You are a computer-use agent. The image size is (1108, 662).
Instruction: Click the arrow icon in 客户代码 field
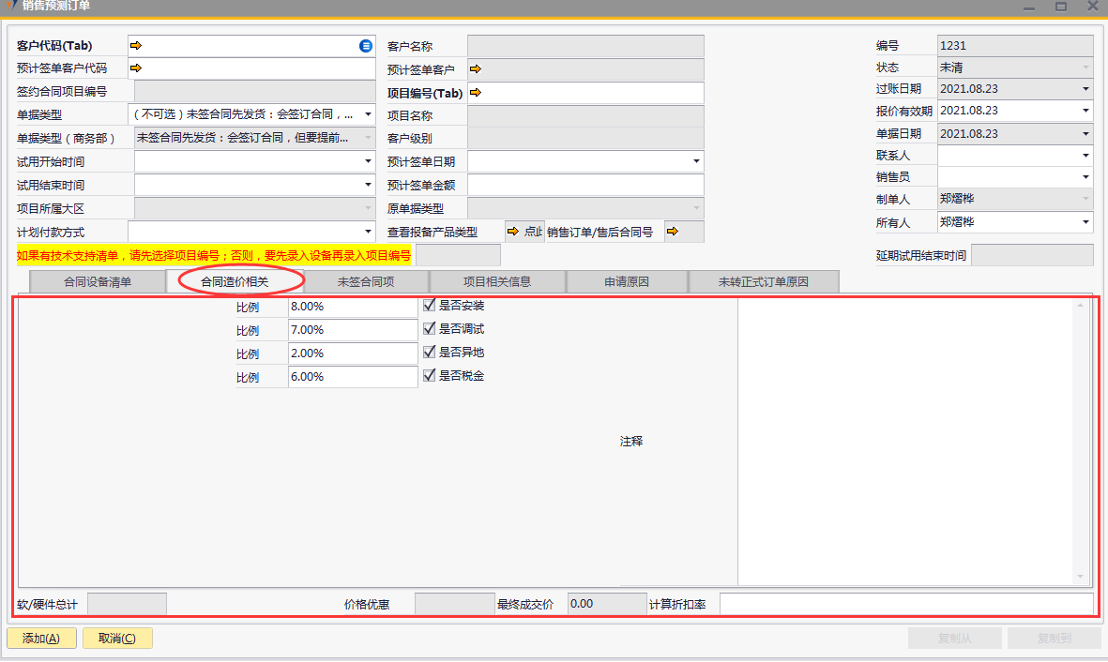coord(135,46)
